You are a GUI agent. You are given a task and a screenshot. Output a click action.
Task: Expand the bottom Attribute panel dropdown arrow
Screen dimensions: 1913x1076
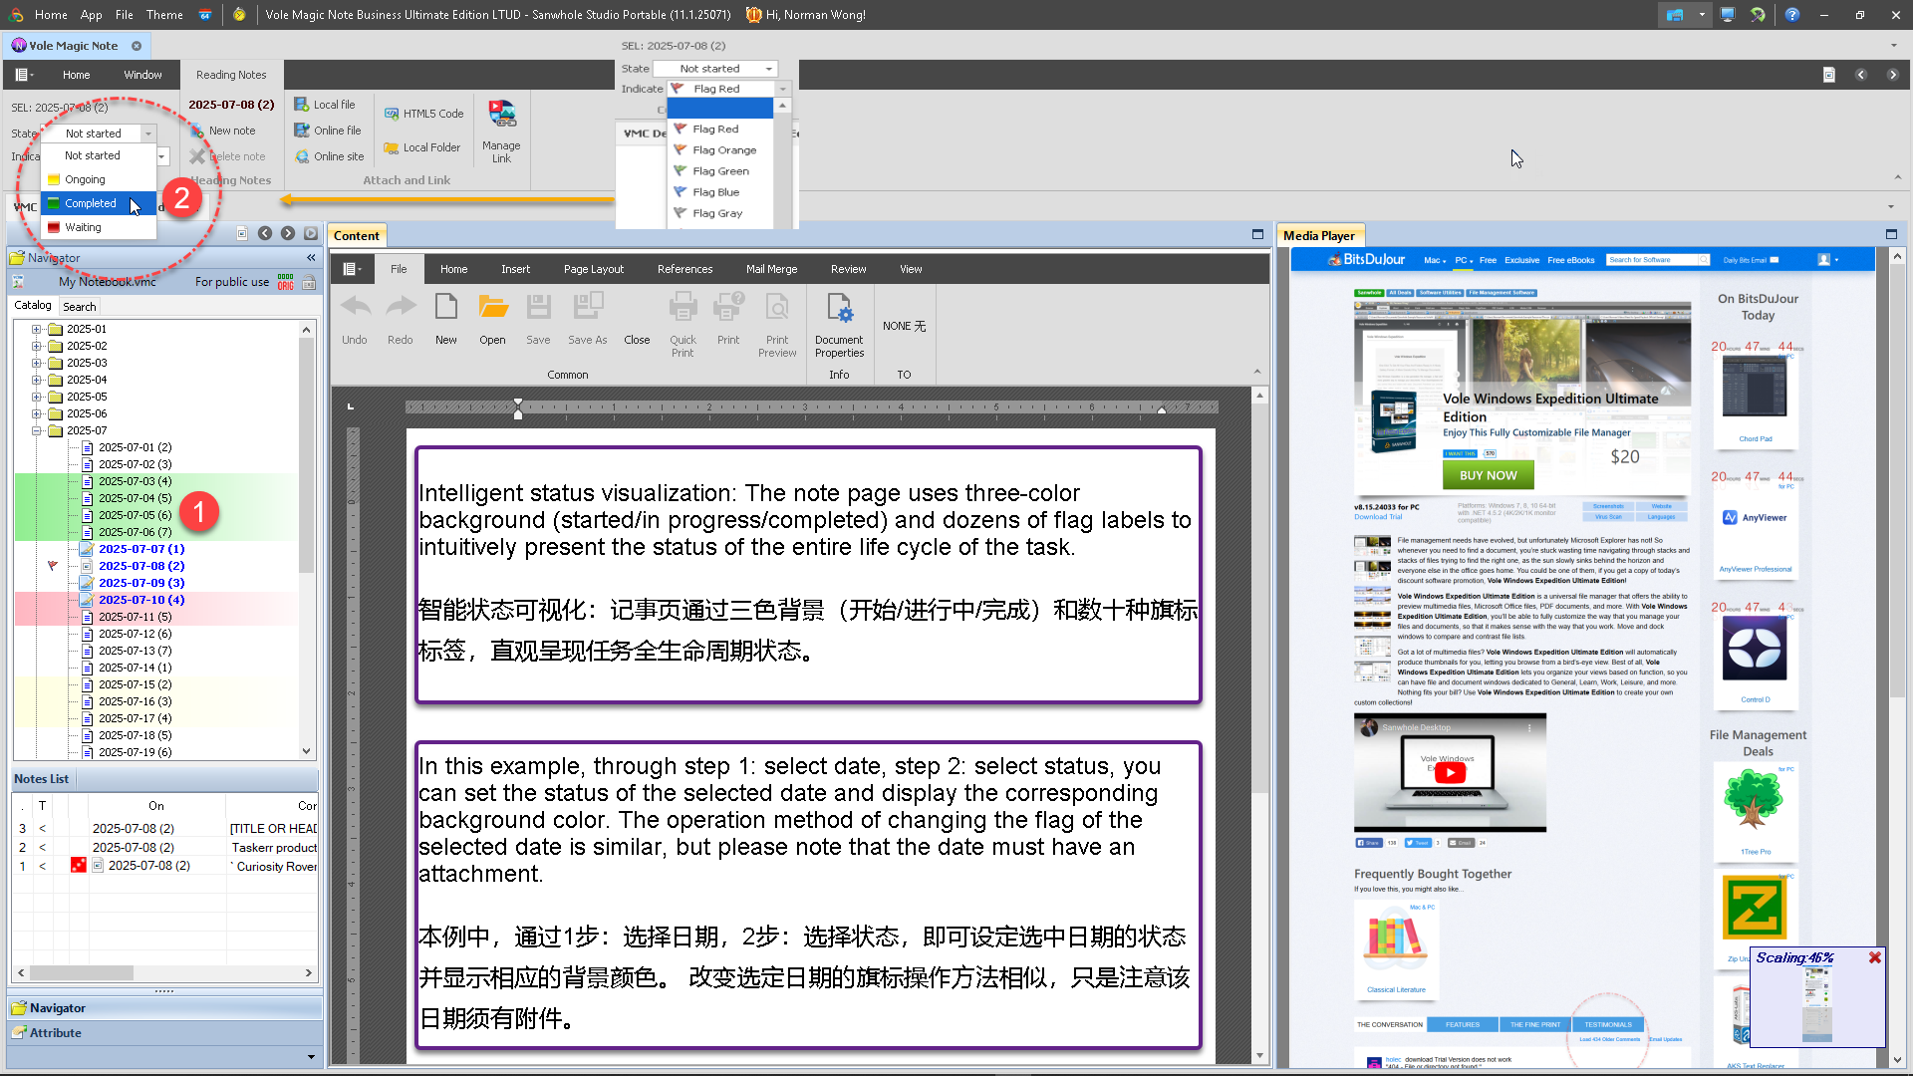[x=311, y=1057]
